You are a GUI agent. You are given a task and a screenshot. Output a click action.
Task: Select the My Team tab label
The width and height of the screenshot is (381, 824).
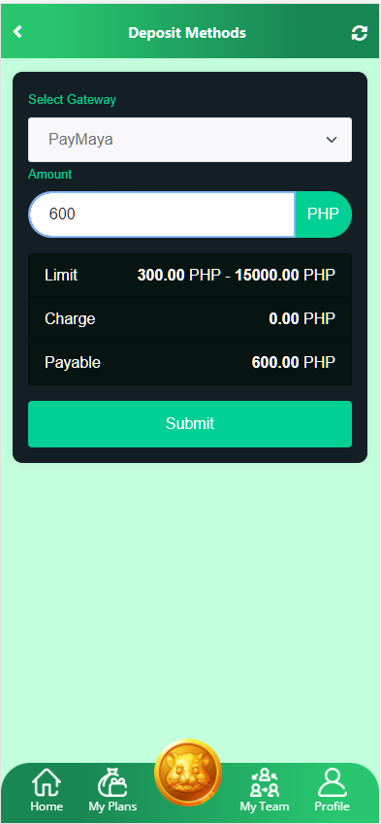click(x=265, y=807)
